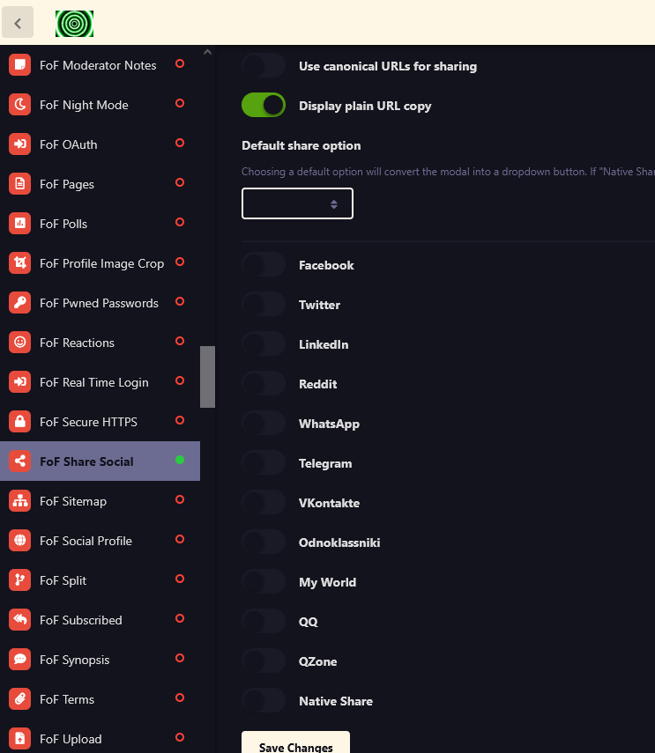Image resolution: width=655 pixels, height=753 pixels.
Task: Enable the Facebook share toggle
Action: pyautogui.click(x=264, y=265)
